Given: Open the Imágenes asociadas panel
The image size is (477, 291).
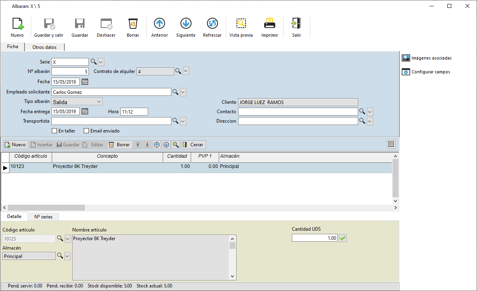Looking at the screenshot, I should pyautogui.click(x=427, y=58).
